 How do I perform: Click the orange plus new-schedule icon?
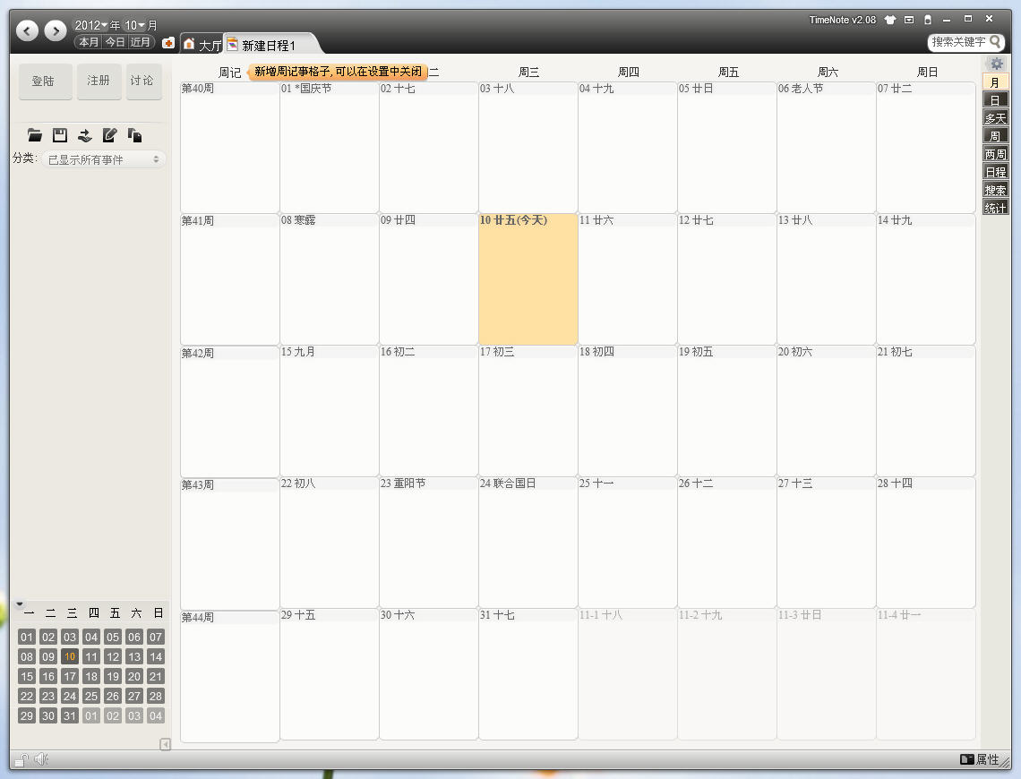[x=168, y=43]
